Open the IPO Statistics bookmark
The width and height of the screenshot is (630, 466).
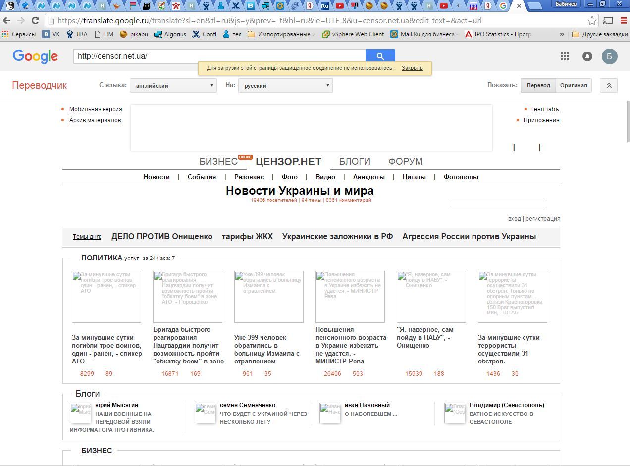click(x=498, y=34)
